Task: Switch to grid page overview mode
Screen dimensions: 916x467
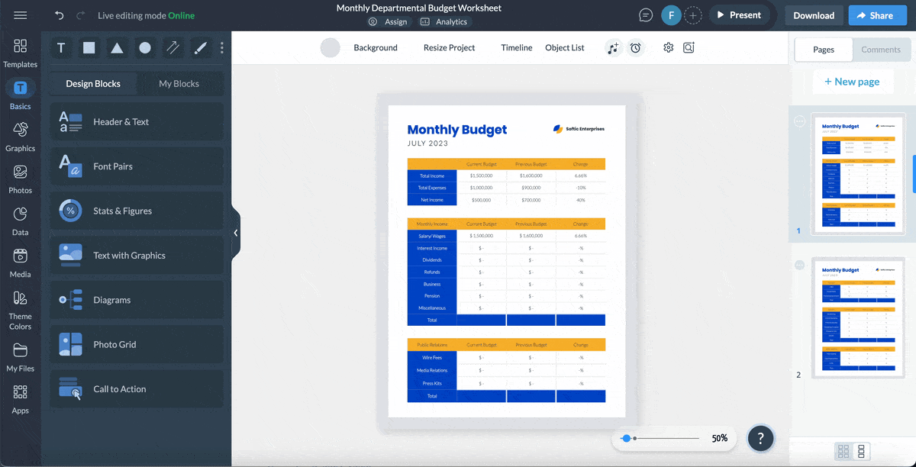Action: (844, 451)
